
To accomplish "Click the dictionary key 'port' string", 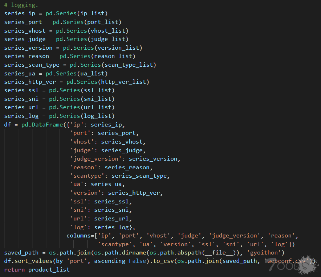I will 80,133.
